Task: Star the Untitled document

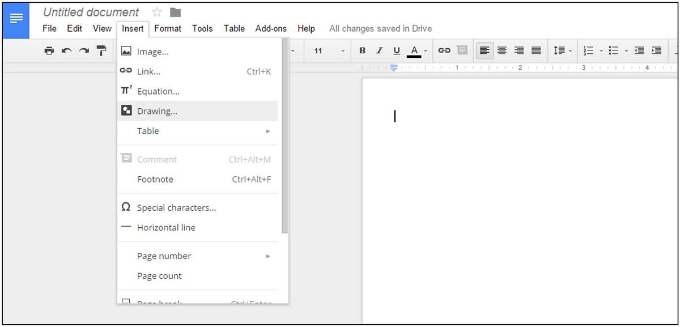Action: click(156, 11)
